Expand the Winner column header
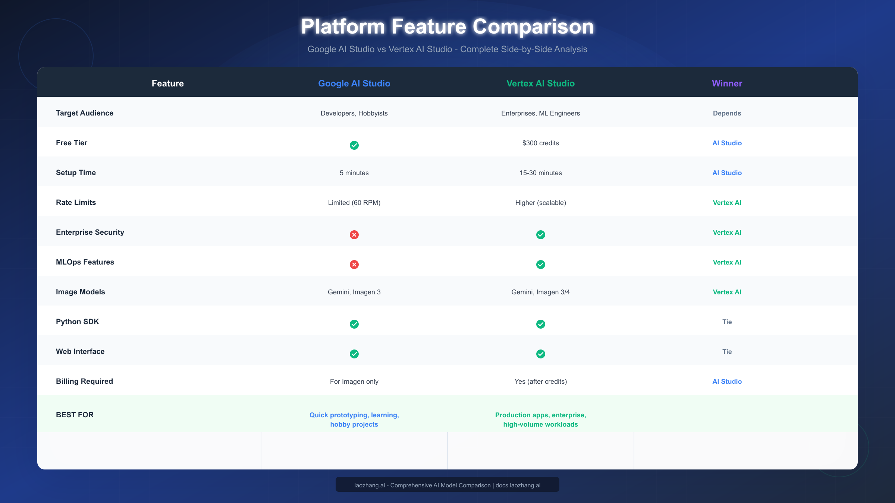Viewport: 895px width, 503px height. coord(726,83)
